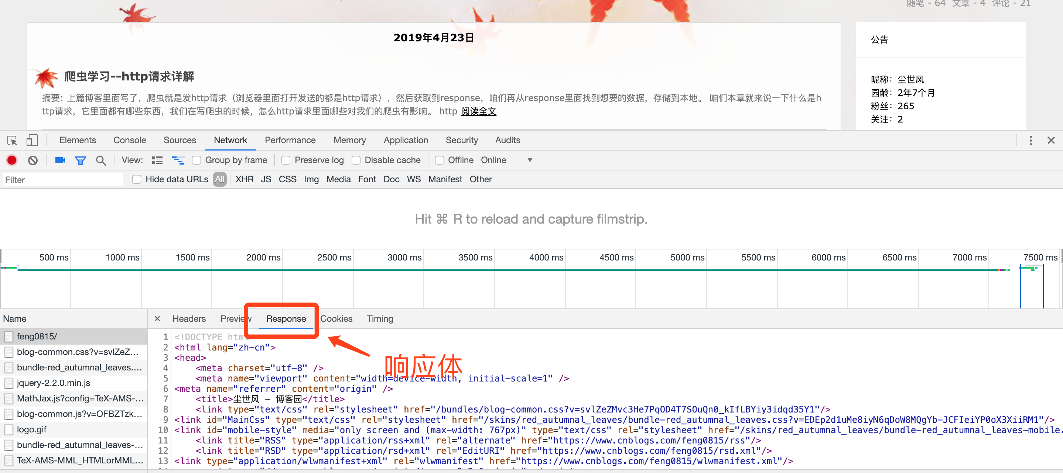The width and height of the screenshot is (1063, 473).
Task: Select the Response tab
Action: pyautogui.click(x=286, y=319)
